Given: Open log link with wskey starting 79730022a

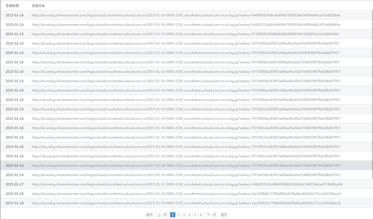Looking at the screenshot, I should 186,137.
